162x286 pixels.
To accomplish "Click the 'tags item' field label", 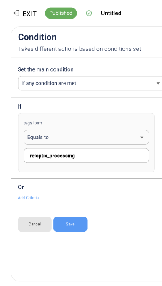I will [33, 123].
